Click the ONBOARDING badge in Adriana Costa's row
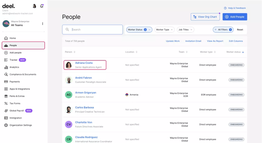 click(236, 65)
